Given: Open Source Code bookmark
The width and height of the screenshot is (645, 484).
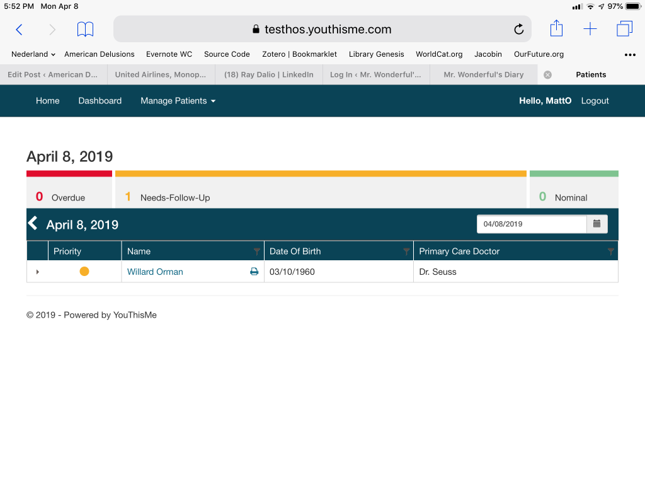Looking at the screenshot, I should (227, 54).
